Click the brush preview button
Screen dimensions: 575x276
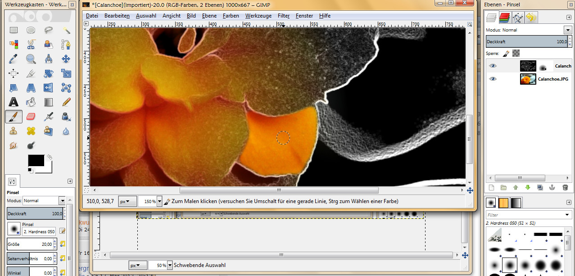coord(14,230)
